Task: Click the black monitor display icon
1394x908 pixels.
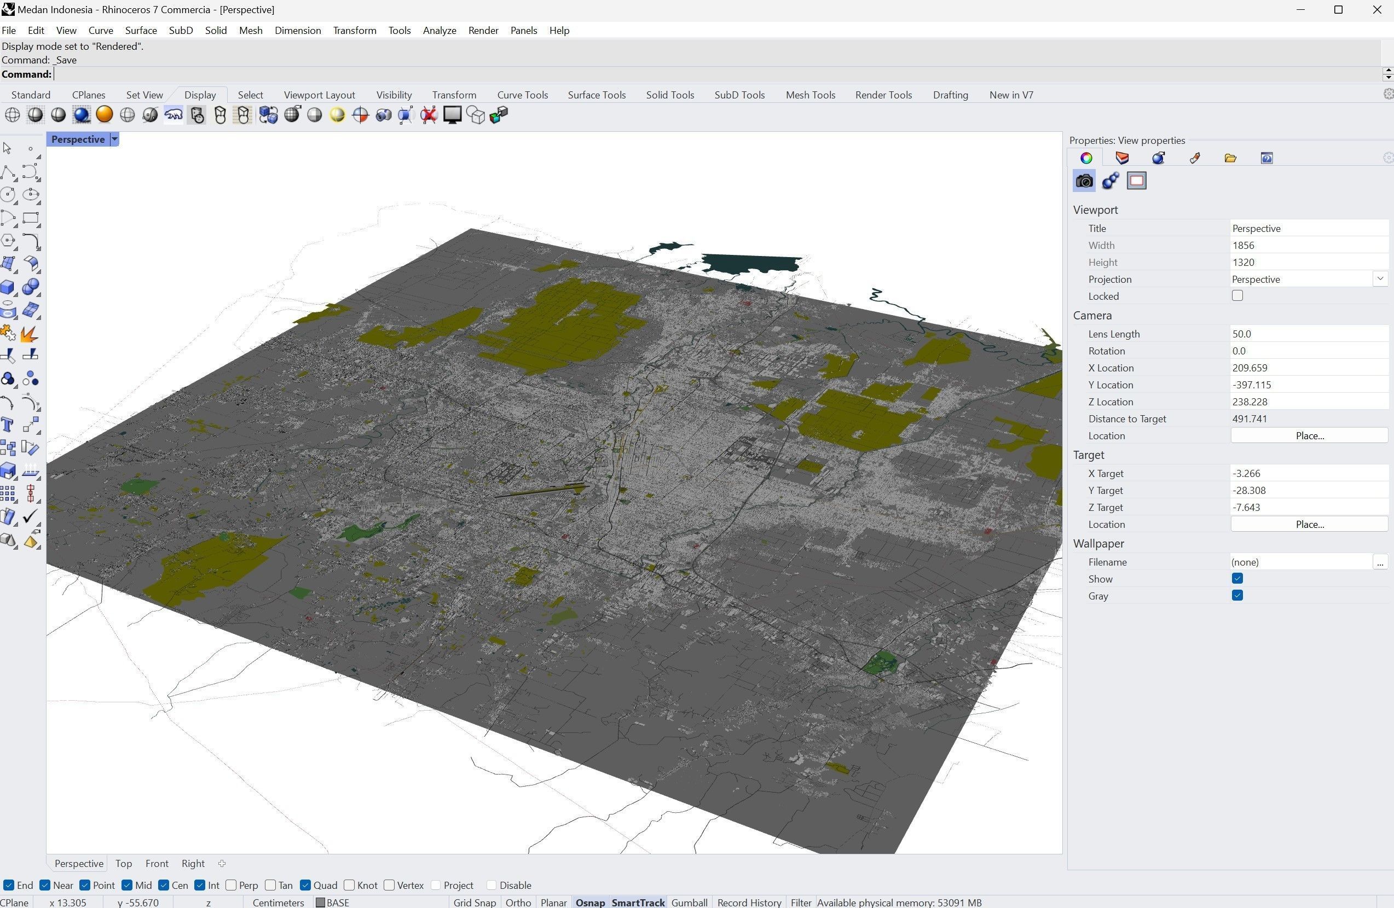Action: [x=452, y=115]
